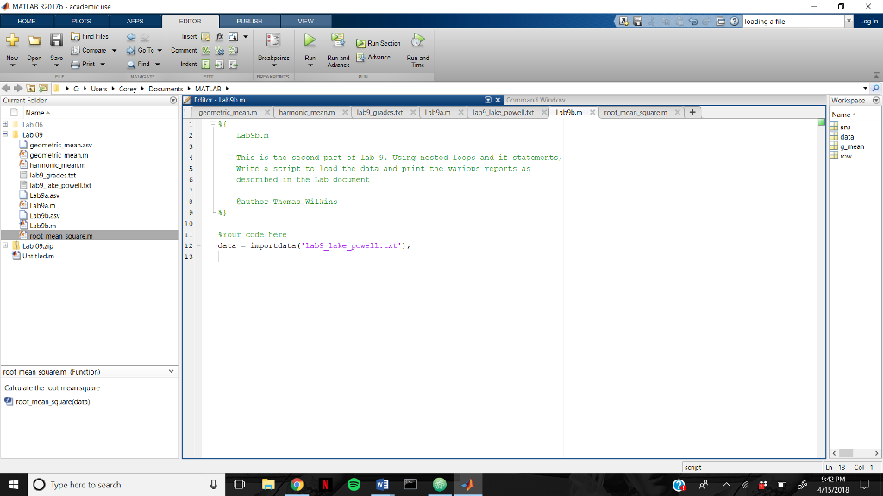Clear the search field with its X
Screen dimensions: 883x496
point(849,22)
